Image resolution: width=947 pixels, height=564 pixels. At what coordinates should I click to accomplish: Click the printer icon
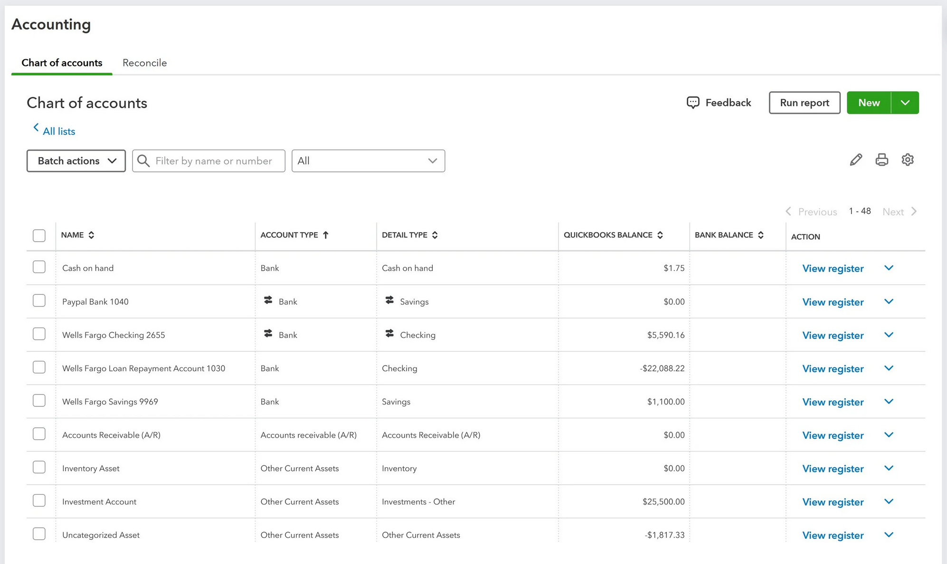881,160
